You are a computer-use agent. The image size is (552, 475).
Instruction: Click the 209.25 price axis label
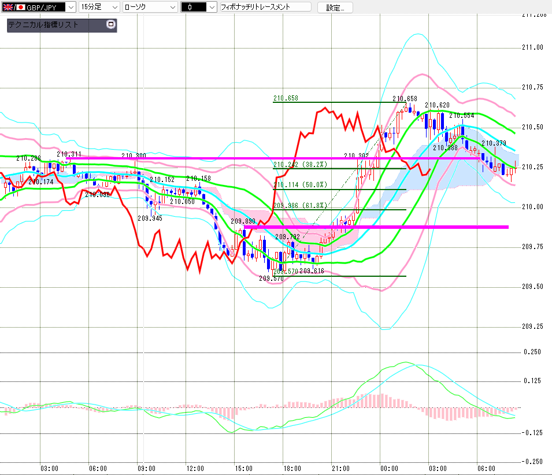pos(533,326)
